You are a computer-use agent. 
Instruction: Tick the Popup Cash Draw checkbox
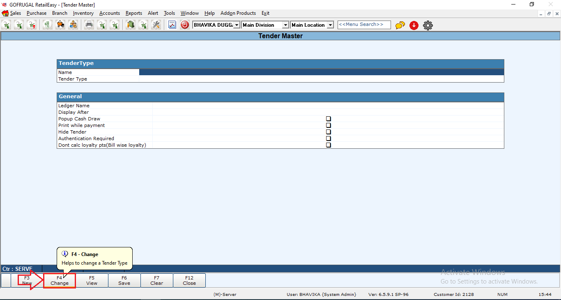pos(329,119)
